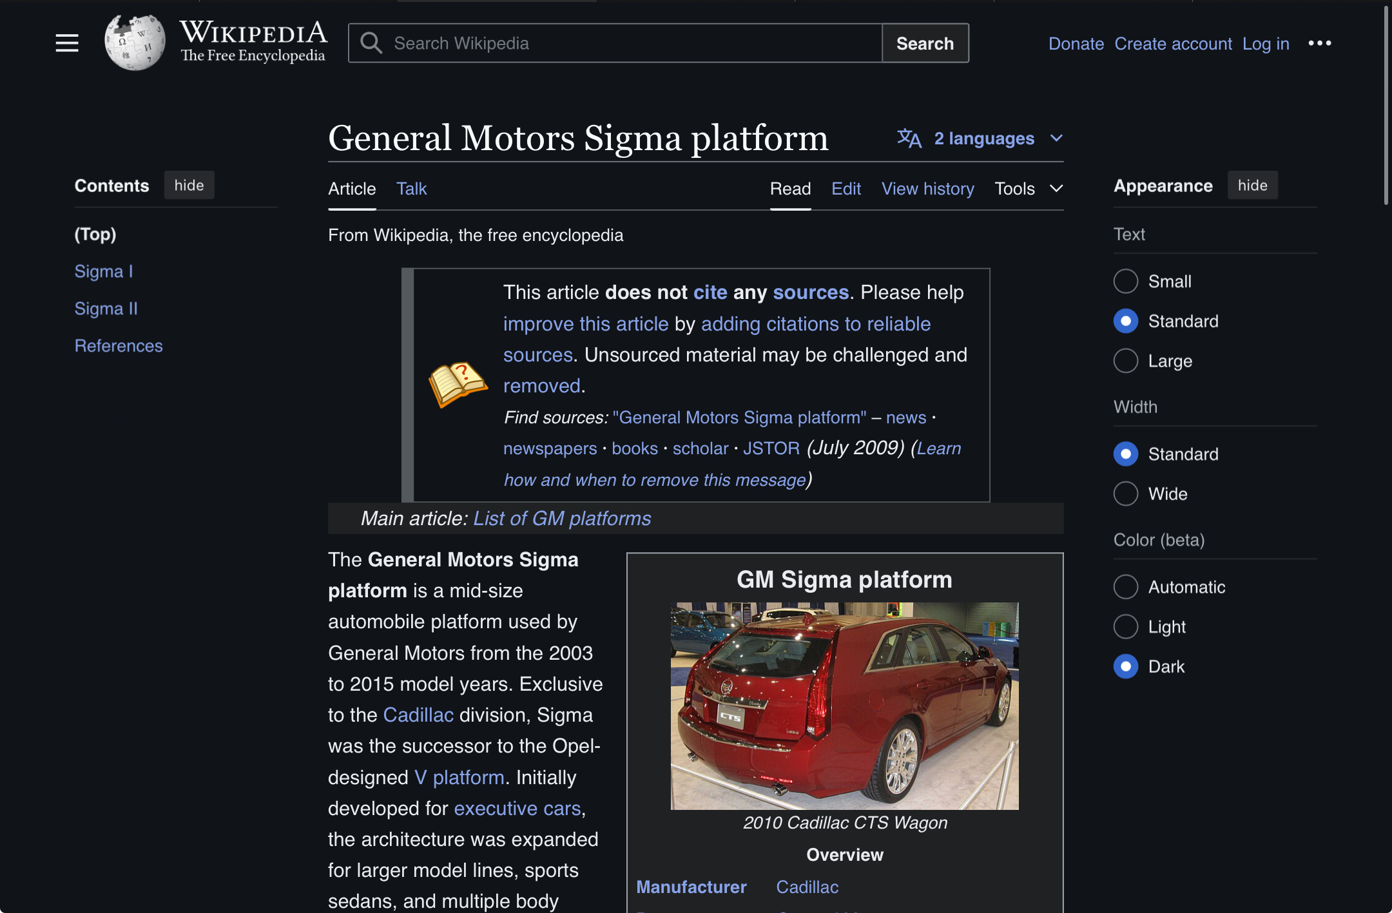Hide the Contents sidebar
Viewport: 1392px width, 913px height.
[x=189, y=186]
